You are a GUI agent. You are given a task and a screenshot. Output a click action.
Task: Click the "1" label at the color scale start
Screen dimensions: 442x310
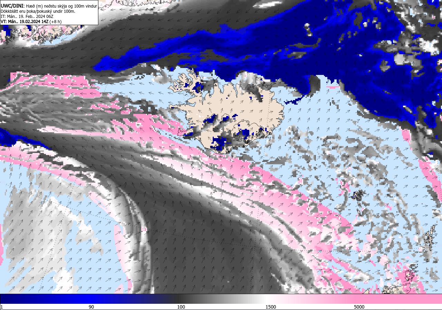(x=2, y=307)
